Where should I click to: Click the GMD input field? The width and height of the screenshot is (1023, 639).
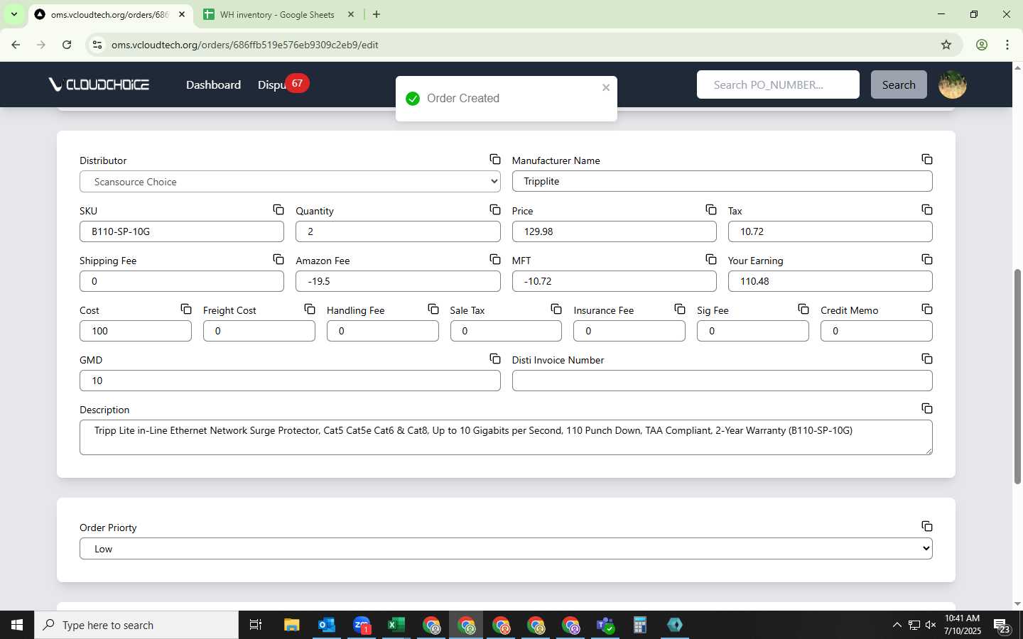pyautogui.click(x=290, y=381)
